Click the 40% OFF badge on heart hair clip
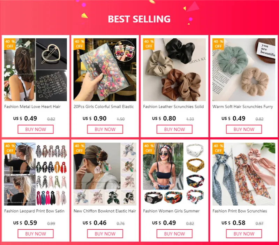 pyautogui.click(x=10, y=44)
